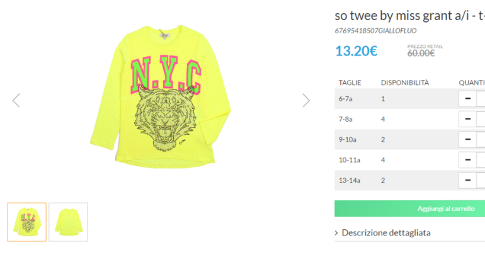Decrease quantity for size 13-14a
The image size is (485, 262).
[467, 181]
